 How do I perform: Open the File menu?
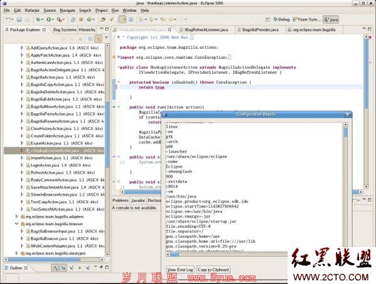pos(7,11)
